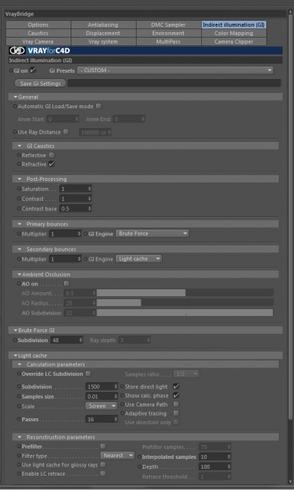Switch to the Color Mapping tab
Image resolution: width=294 pixels, height=491 pixels.
(233, 33)
